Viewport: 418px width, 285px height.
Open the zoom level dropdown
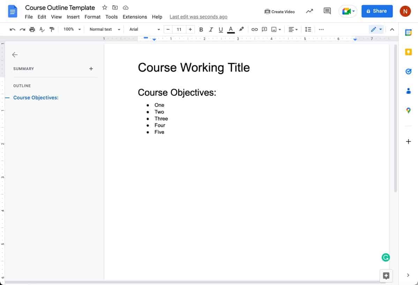[72, 29]
